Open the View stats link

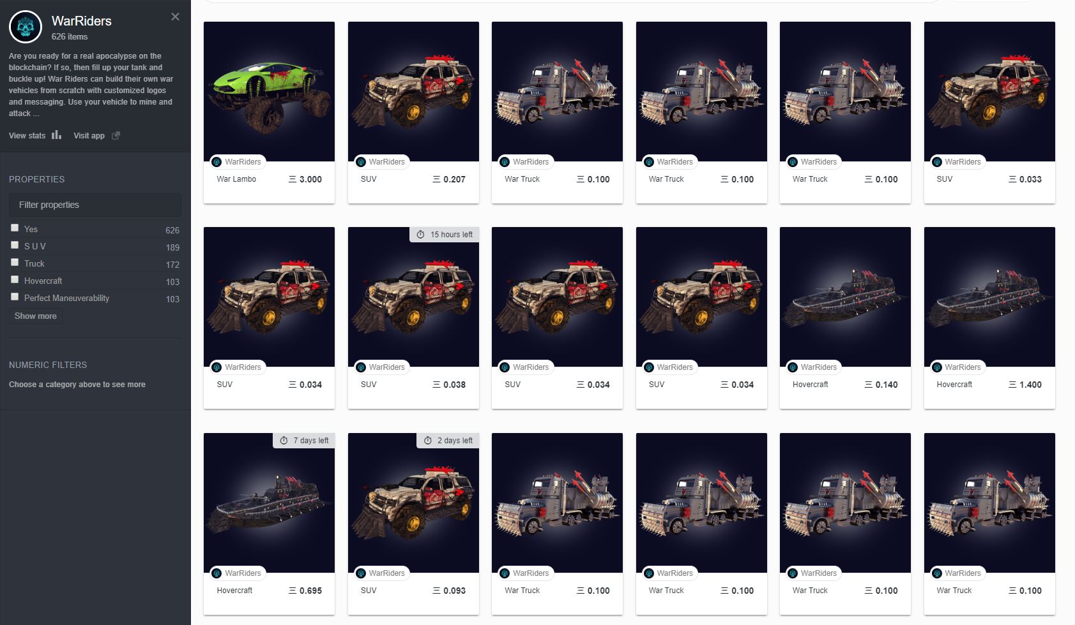(x=27, y=135)
